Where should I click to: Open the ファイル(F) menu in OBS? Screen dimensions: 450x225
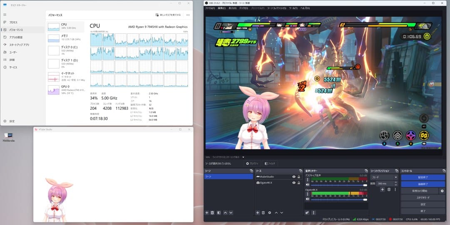(x=210, y=8)
